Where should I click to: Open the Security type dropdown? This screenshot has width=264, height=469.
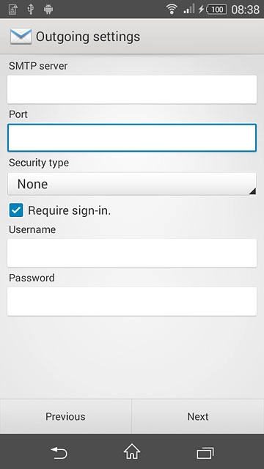point(132,184)
